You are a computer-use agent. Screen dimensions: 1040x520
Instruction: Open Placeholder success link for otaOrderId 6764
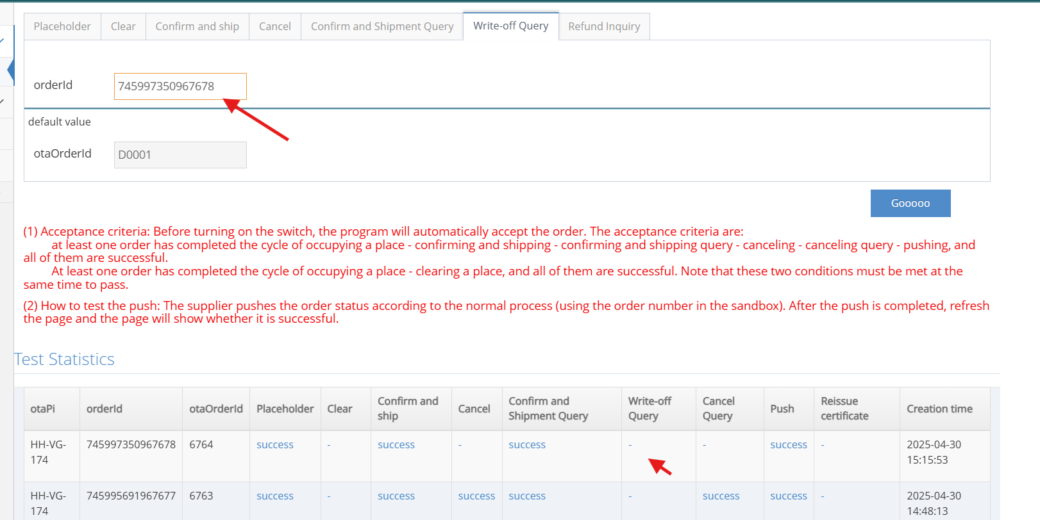(274, 444)
